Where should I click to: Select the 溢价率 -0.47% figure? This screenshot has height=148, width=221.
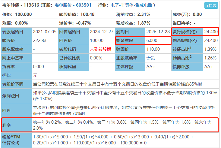(x=84, y=23)
